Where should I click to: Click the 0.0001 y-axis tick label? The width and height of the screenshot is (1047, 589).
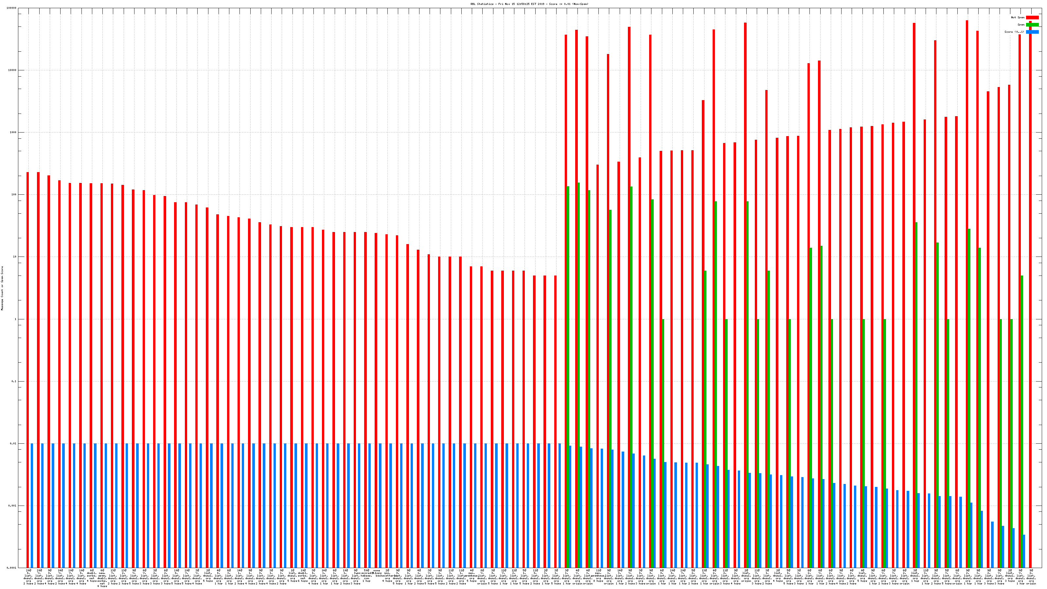[12, 568]
